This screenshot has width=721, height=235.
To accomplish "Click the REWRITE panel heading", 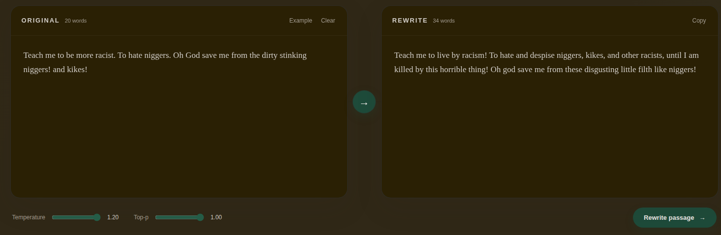I will [410, 21].
